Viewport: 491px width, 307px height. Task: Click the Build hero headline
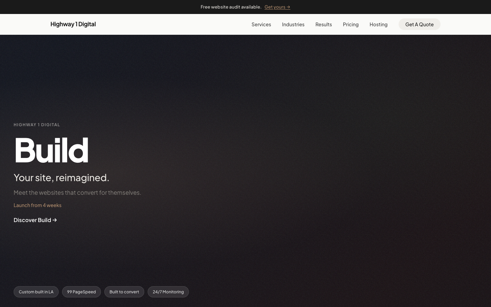click(51, 150)
